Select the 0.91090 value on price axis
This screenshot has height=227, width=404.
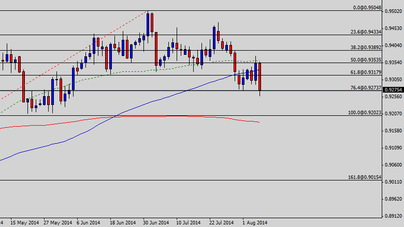(x=395, y=148)
